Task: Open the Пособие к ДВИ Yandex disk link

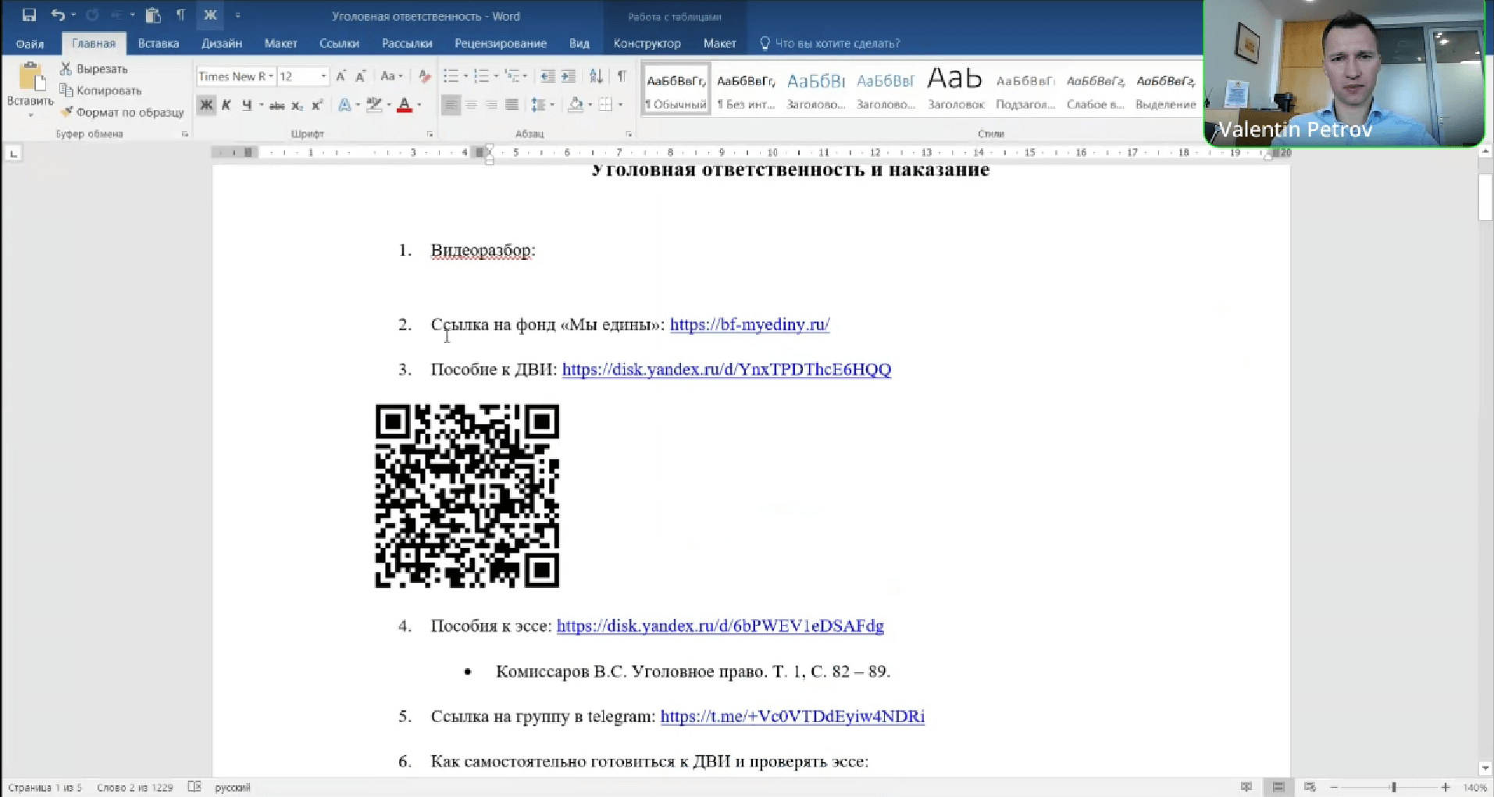Action: pos(726,369)
